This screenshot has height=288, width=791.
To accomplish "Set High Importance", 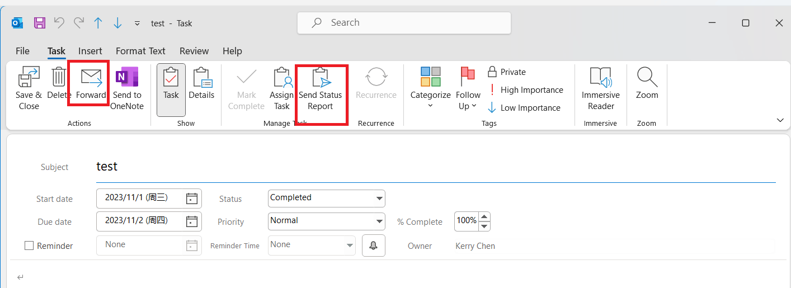I will point(525,90).
